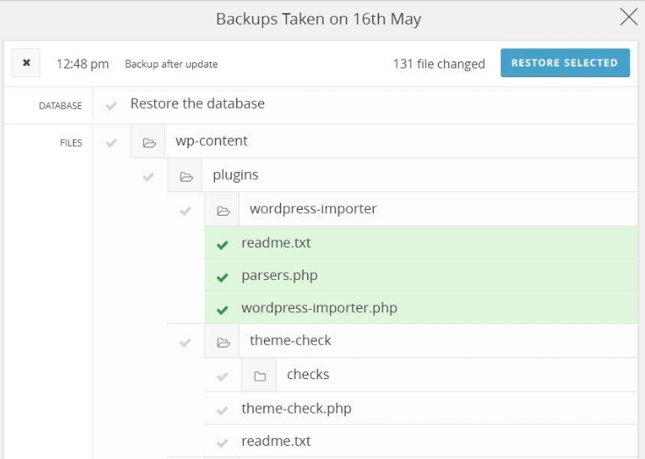Deselect readme.txt in wordpress-importer
Screen dimensions: 645x459
pos(222,245)
